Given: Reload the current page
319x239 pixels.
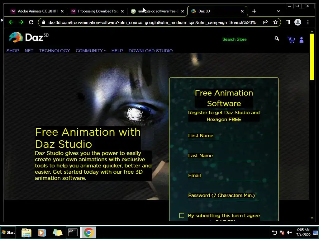Looking at the screenshot, I should (x=31, y=22).
